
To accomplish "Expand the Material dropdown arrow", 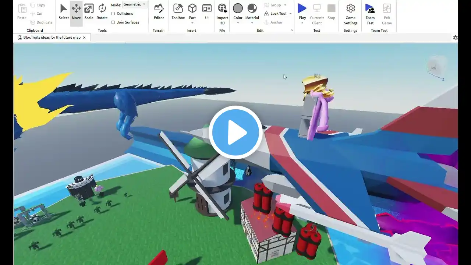I will point(252,23).
